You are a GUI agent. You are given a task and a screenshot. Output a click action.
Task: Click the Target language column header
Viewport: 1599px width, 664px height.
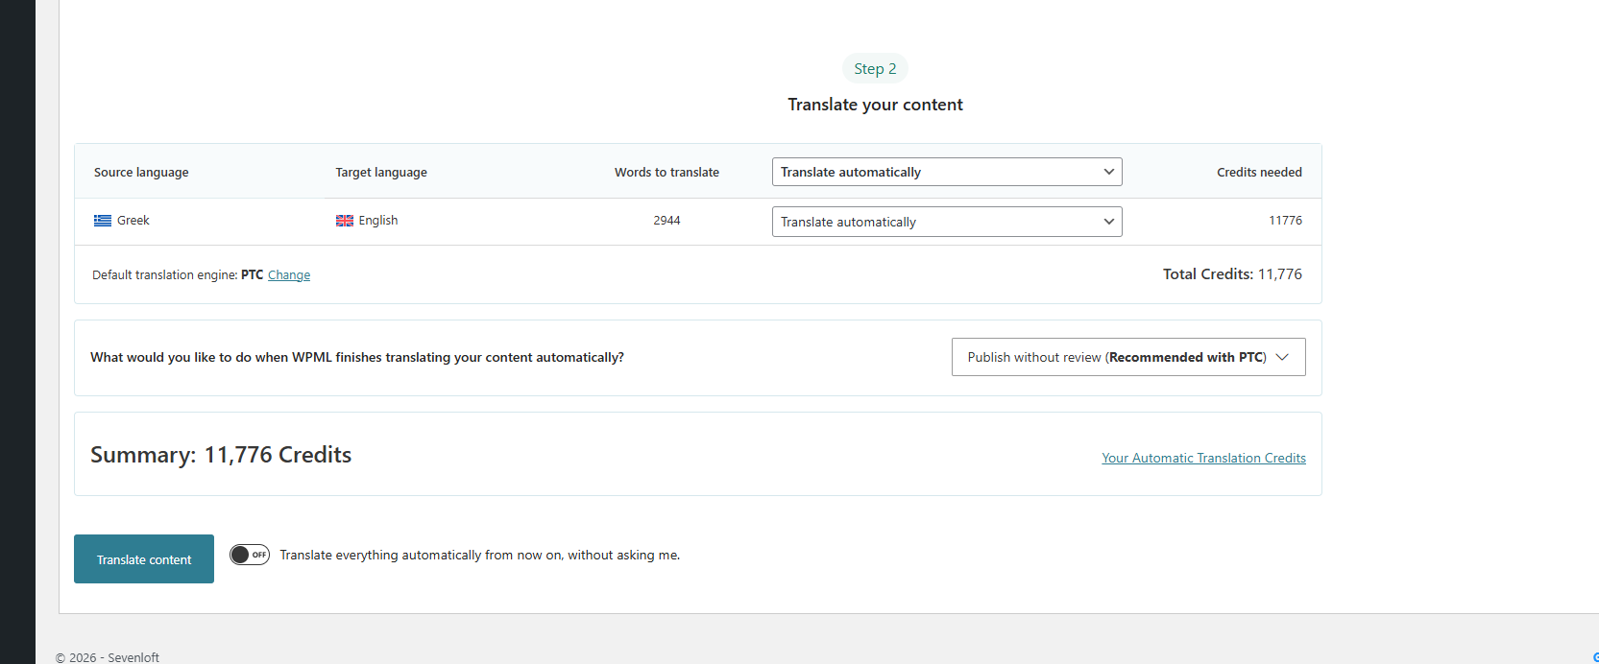point(381,173)
